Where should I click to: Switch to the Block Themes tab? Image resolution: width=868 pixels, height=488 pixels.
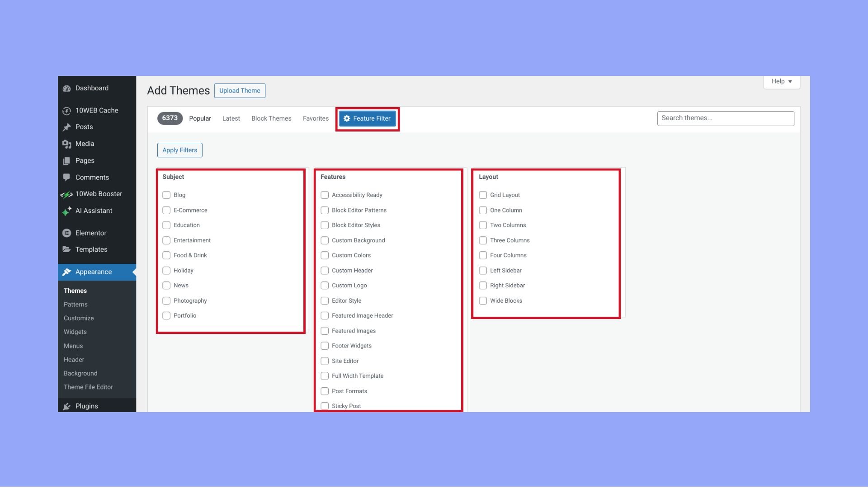click(x=271, y=118)
